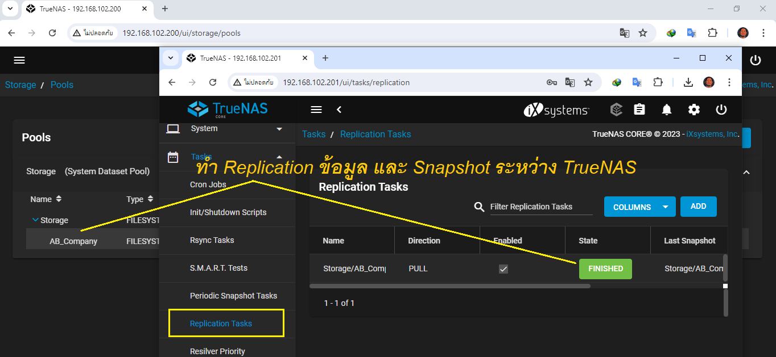Reload the back browser page at 192.168.102.200
776x357 pixels.
tap(52, 33)
